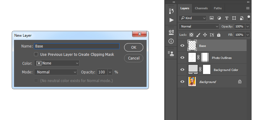Switch to the Channels tab

click(201, 8)
